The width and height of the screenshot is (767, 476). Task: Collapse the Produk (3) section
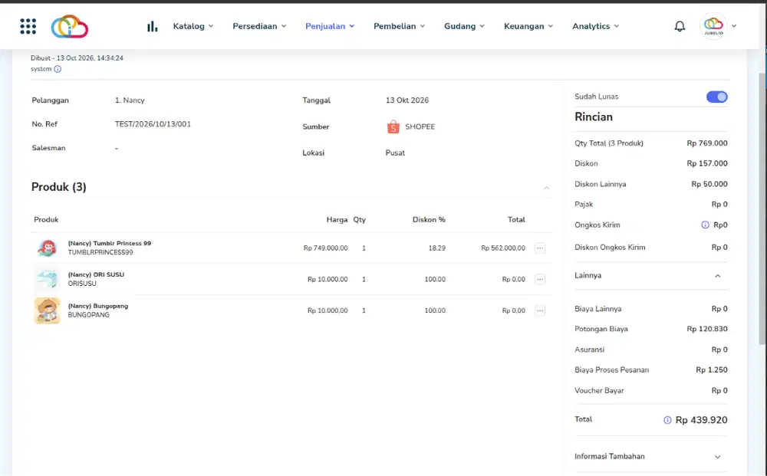point(546,188)
